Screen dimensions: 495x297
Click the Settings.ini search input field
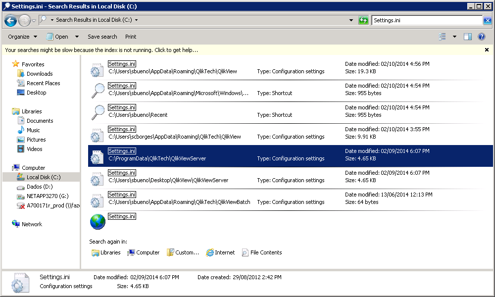426,20
